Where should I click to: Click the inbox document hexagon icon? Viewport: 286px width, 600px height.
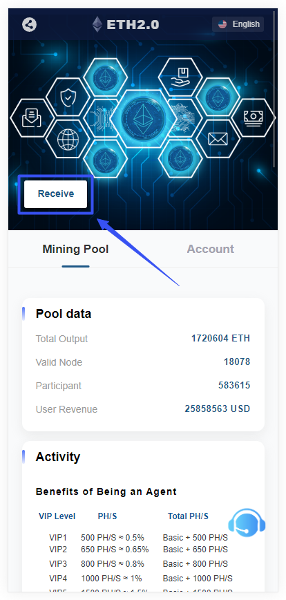click(x=32, y=118)
